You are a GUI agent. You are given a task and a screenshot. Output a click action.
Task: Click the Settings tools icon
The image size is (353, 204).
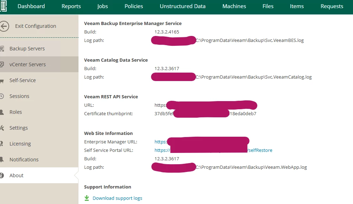2,128
